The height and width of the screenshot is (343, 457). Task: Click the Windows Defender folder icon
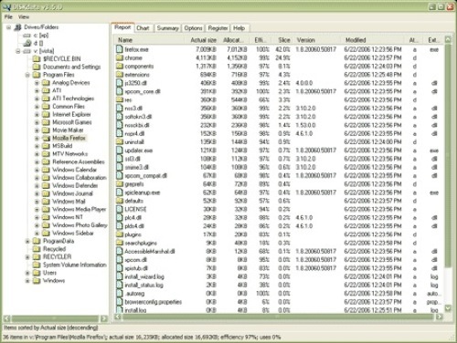point(46,185)
